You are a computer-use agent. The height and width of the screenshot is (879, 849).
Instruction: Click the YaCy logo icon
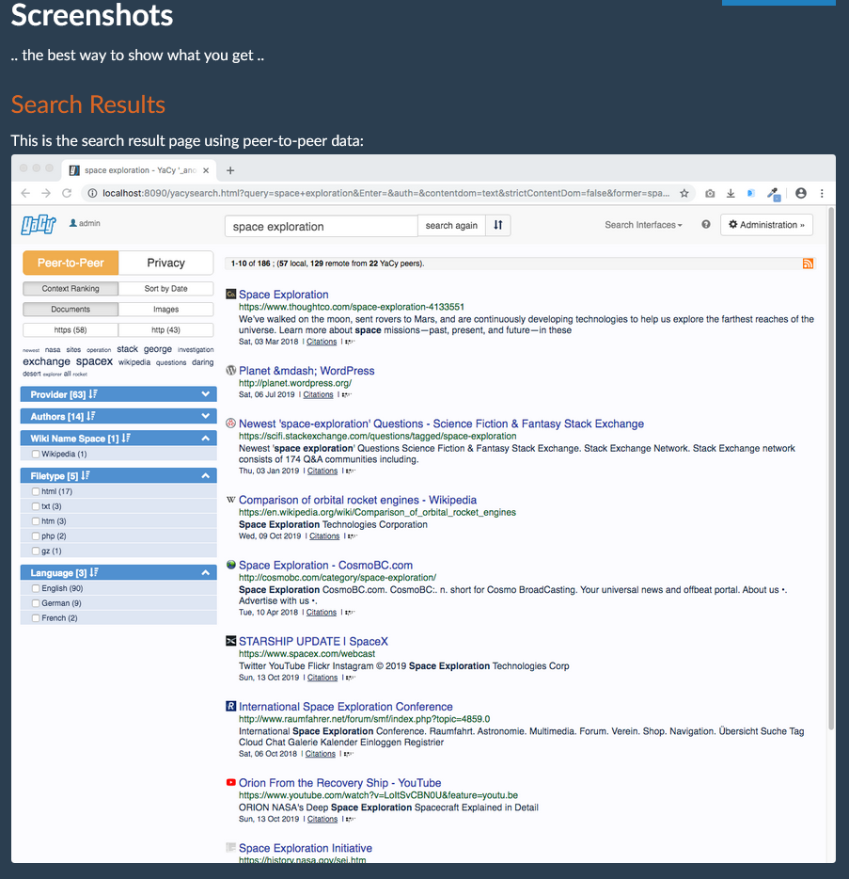click(x=39, y=225)
